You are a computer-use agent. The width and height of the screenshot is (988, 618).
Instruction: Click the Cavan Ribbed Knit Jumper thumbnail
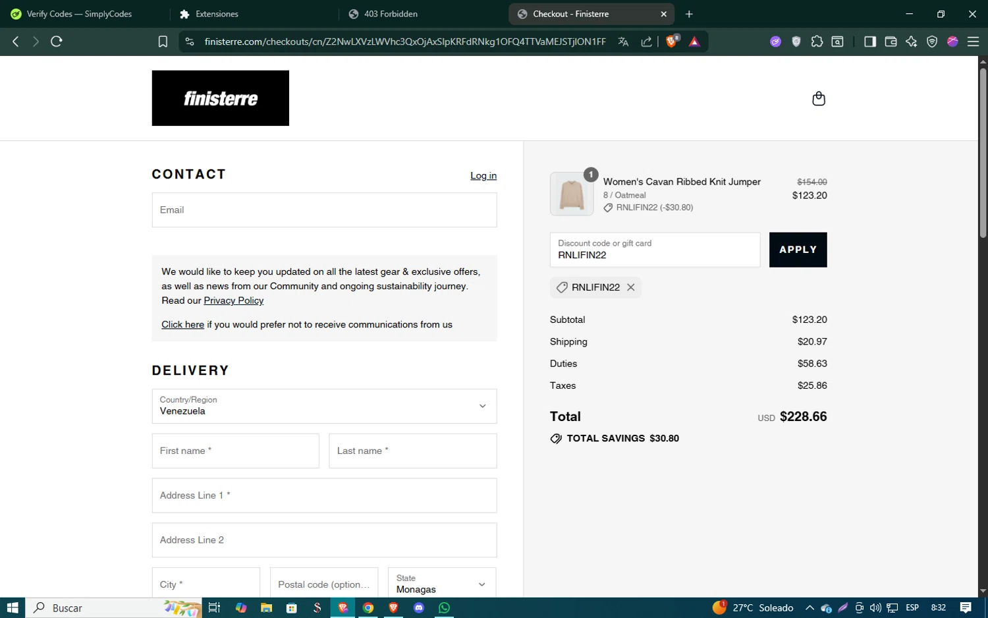coord(572,194)
